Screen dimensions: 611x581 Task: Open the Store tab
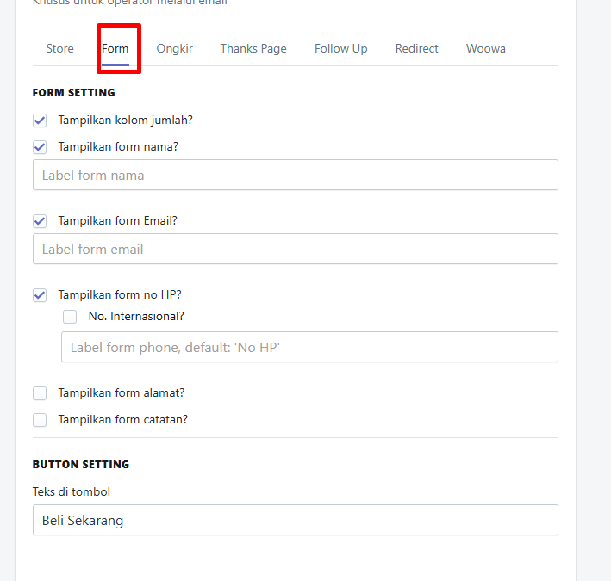[59, 49]
